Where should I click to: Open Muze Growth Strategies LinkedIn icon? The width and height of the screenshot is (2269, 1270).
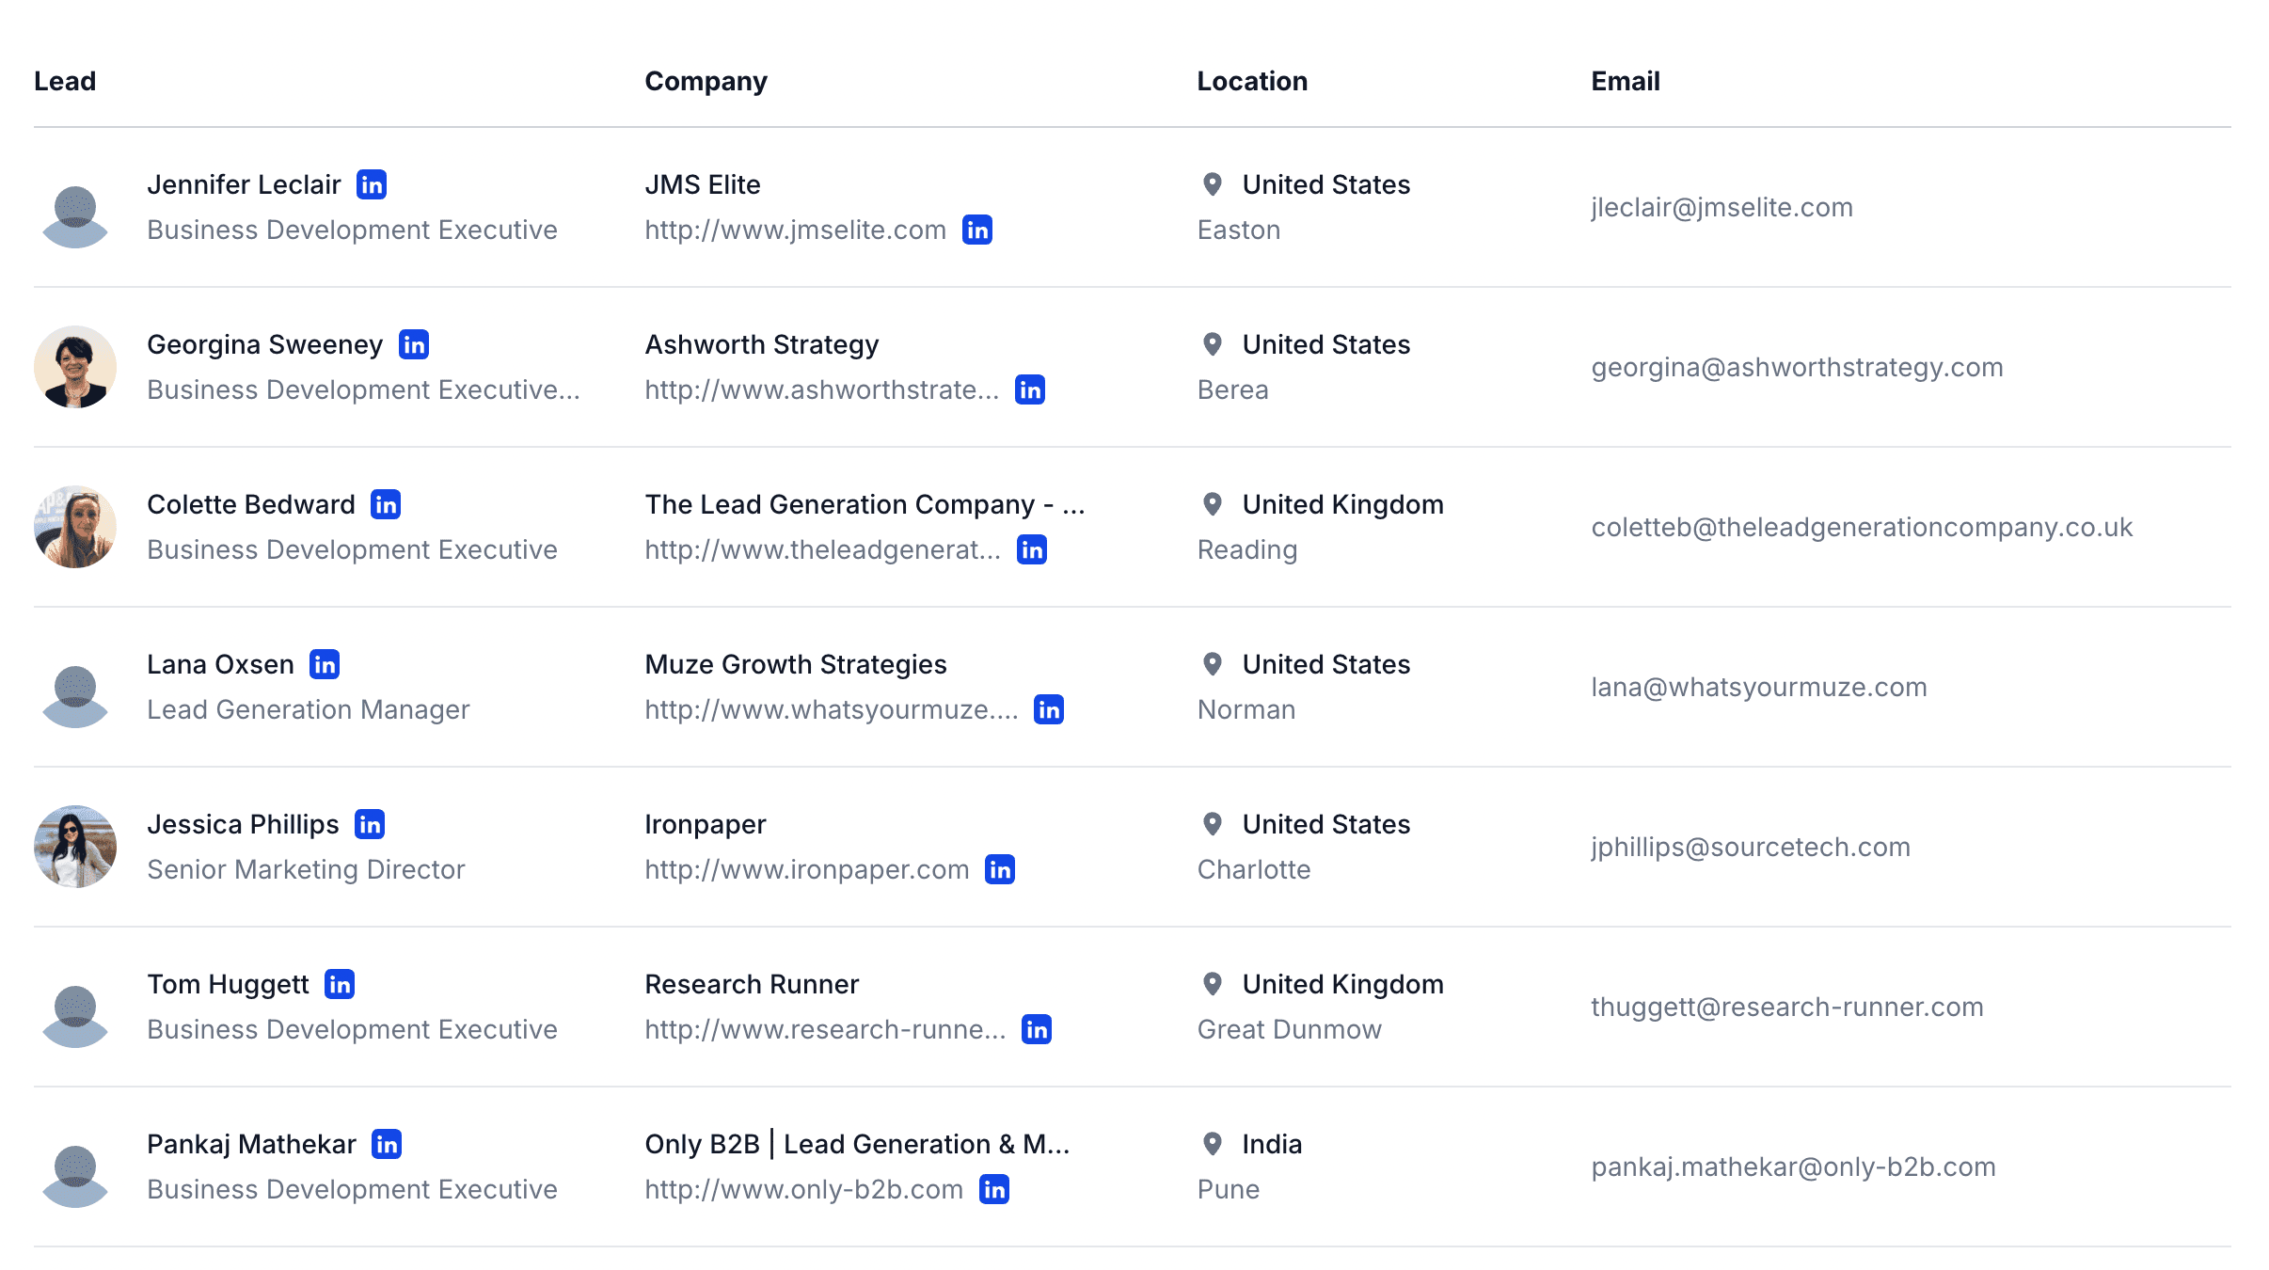coord(1049,709)
